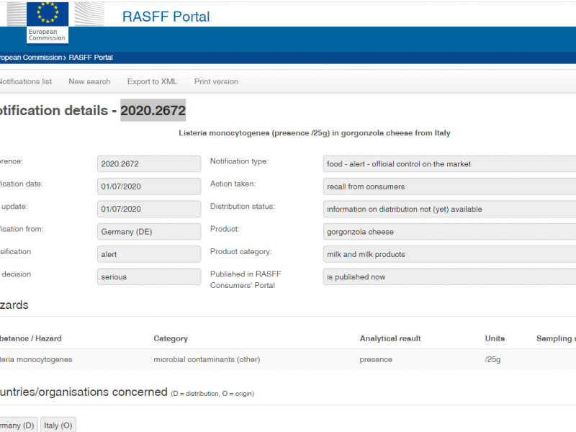Click the Substance / Hazard column header
The image size is (576, 432).
31,338
